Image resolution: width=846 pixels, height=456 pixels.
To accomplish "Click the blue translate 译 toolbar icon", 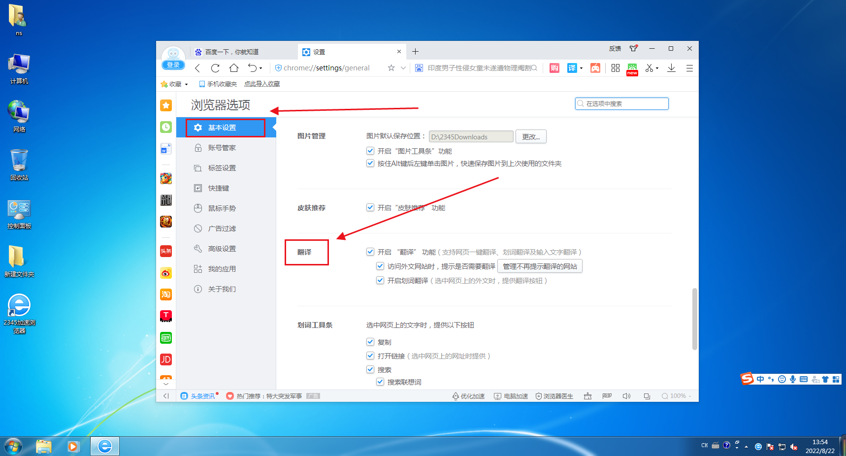I will coord(572,68).
